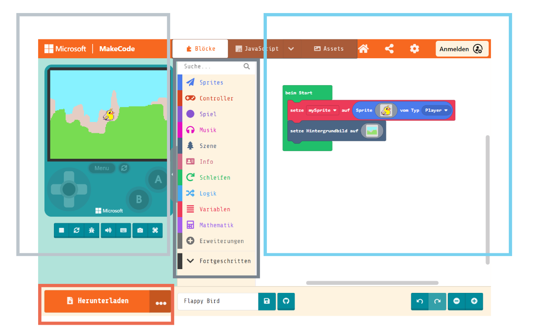Viewport: 534px width, 331px height.
Task: Open the GitHub repository icon
Action: [286, 301]
